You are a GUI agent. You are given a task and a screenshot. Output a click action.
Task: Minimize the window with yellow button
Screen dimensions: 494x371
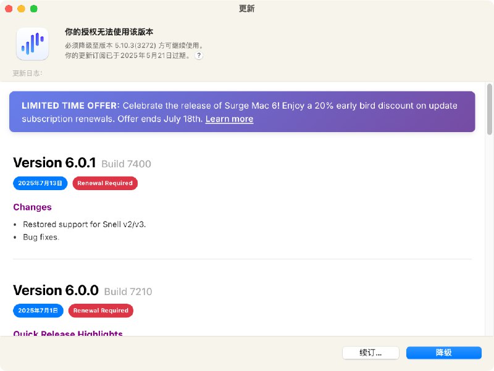pos(21,9)
